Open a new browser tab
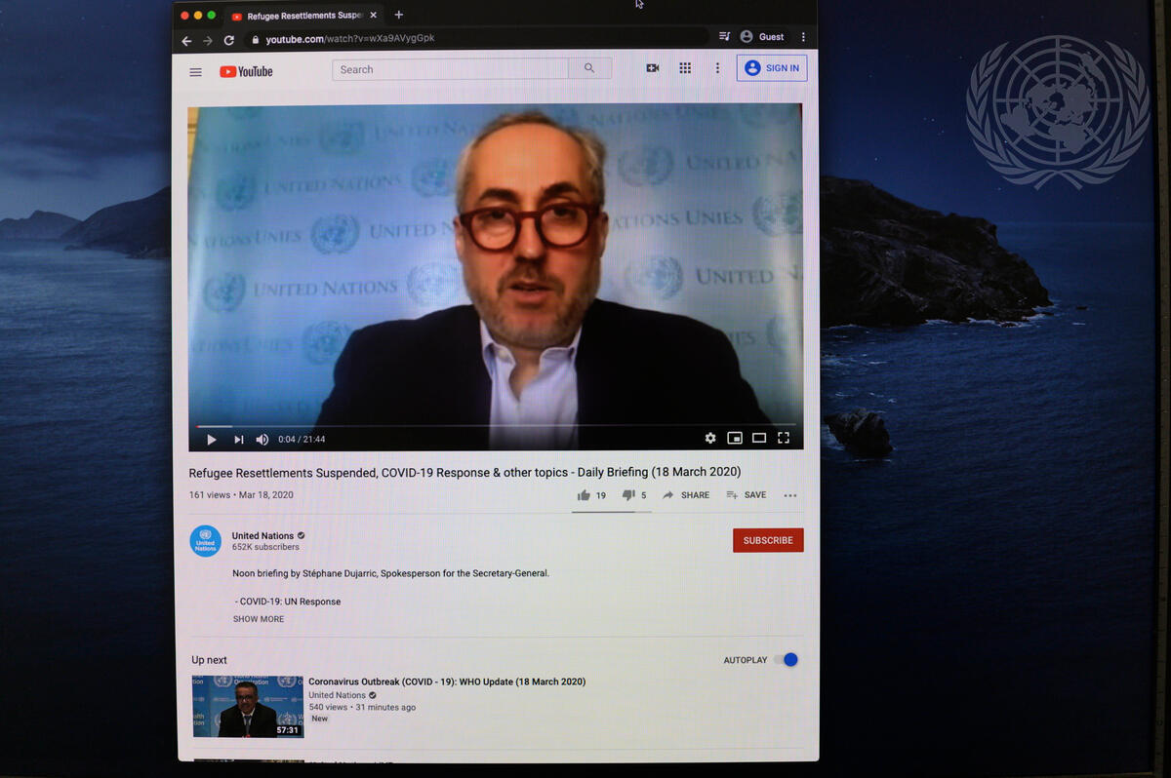Screen dimensions: 1171x778 point(398,15)
